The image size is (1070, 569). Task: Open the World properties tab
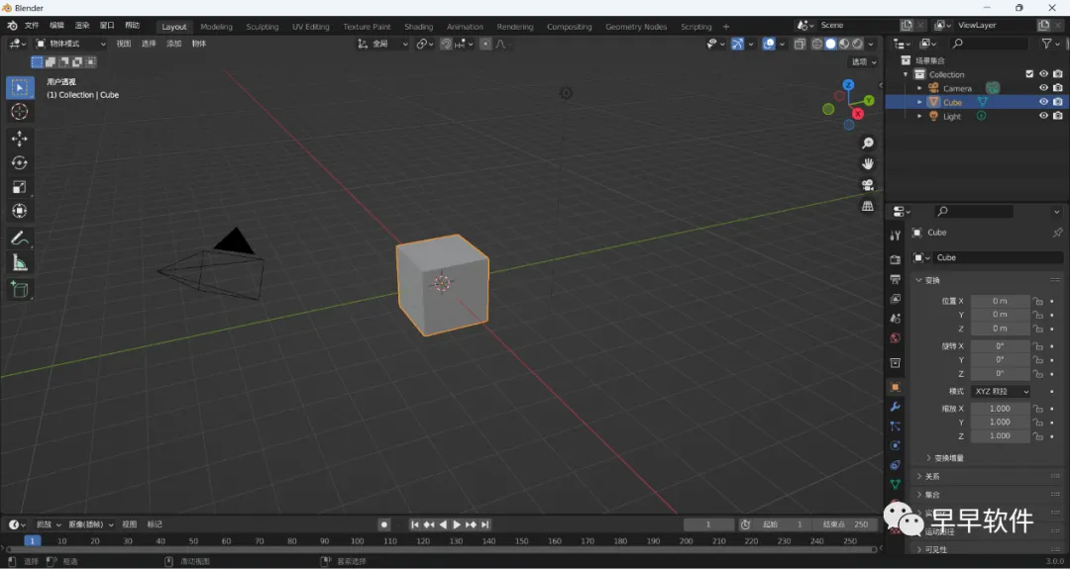[x=896, y=338]
